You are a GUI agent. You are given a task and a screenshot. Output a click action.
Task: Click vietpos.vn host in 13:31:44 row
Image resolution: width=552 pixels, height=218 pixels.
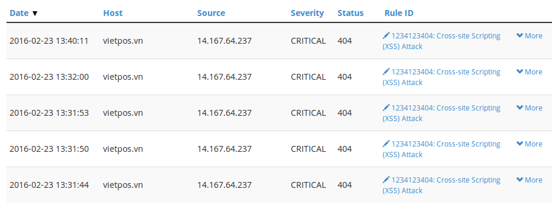(123, 186)
